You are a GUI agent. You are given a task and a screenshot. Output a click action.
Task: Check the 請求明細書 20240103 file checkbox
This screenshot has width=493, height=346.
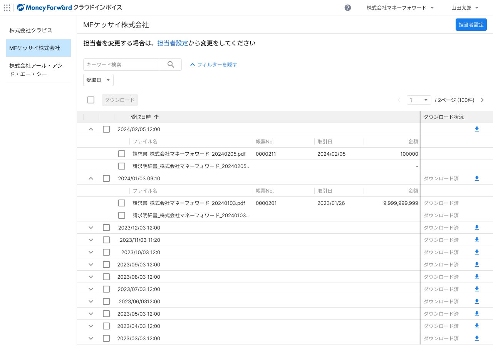pos(122,215)
